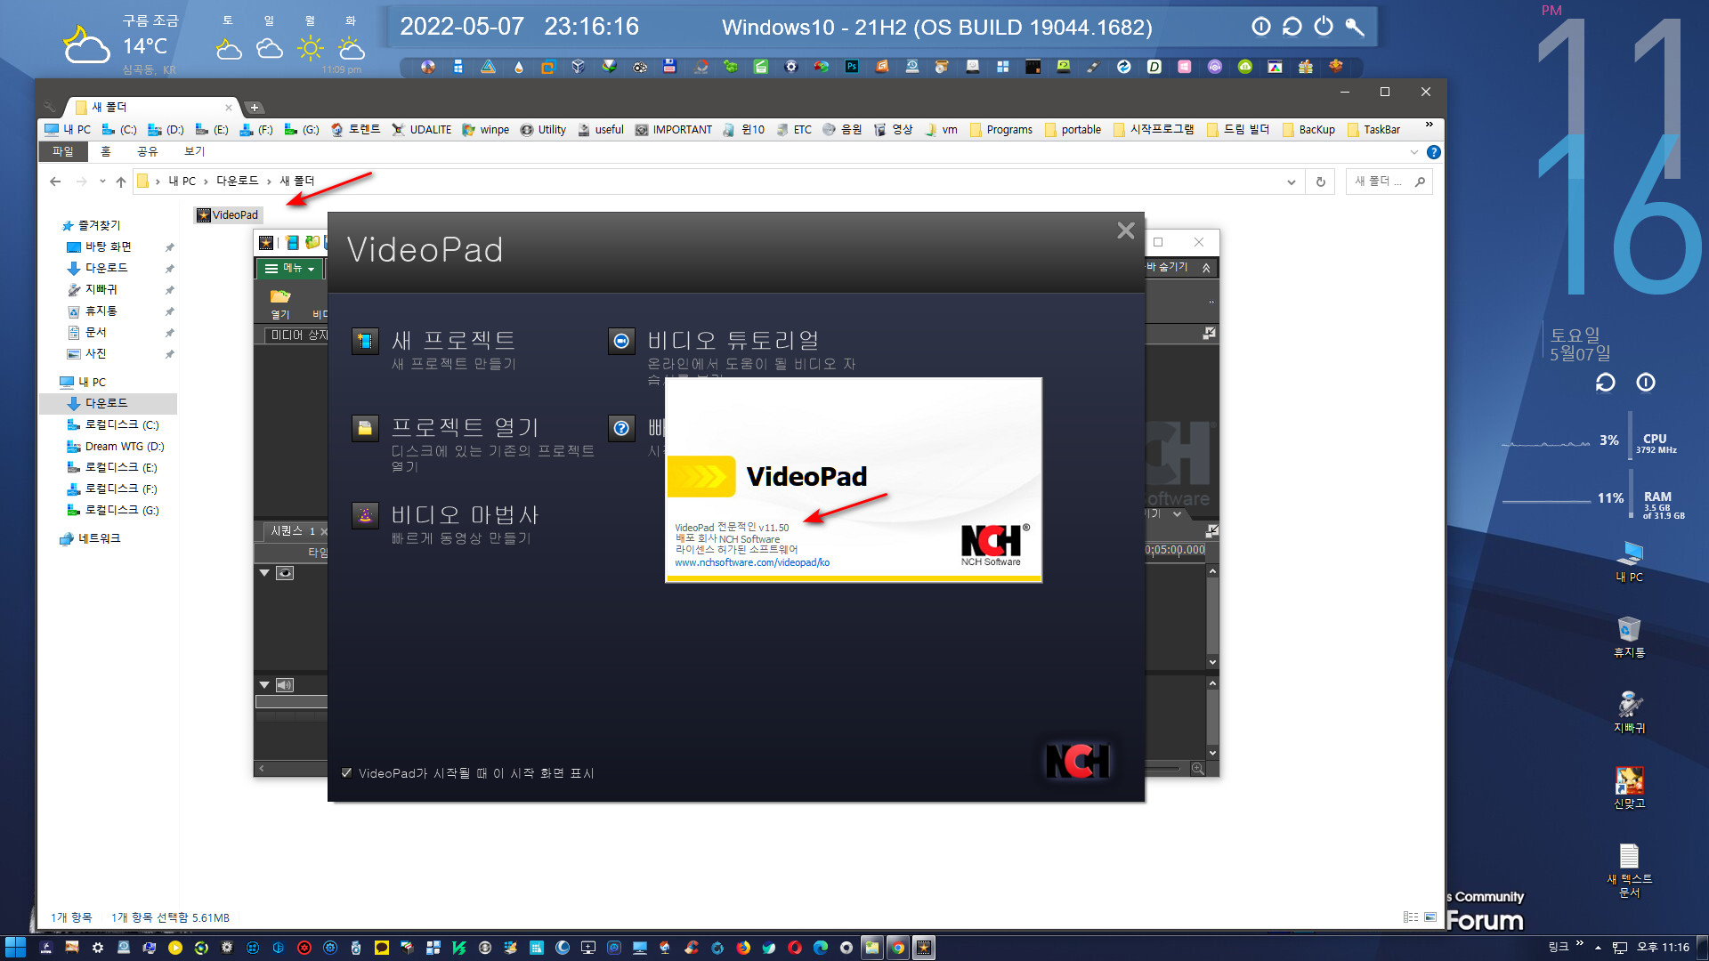1709x961 pixels.
Task: Click the Chrome icon on the taskbar
Action: click(x=898, y=948)
